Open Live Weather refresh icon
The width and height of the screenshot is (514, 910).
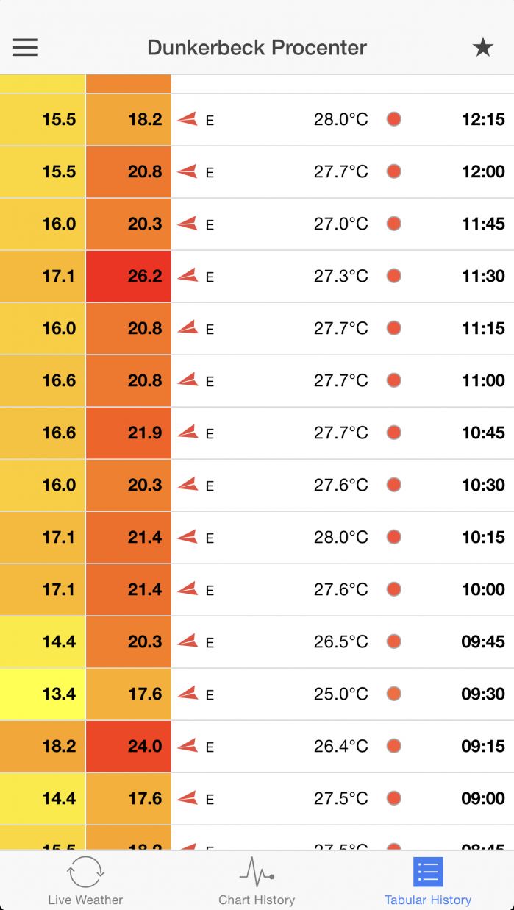click(85, 872)
